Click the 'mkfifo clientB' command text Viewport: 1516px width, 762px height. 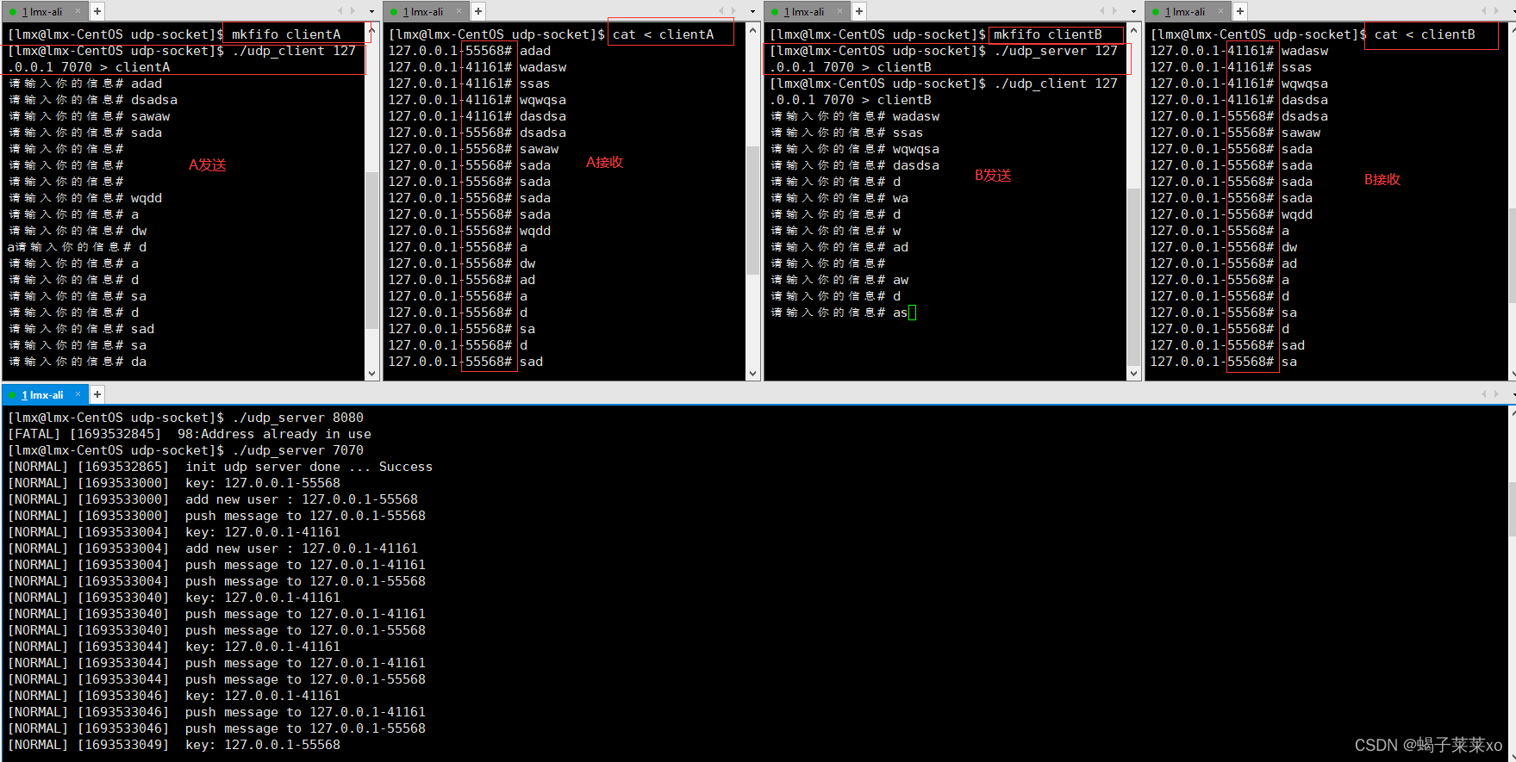tap(1048, 34)
